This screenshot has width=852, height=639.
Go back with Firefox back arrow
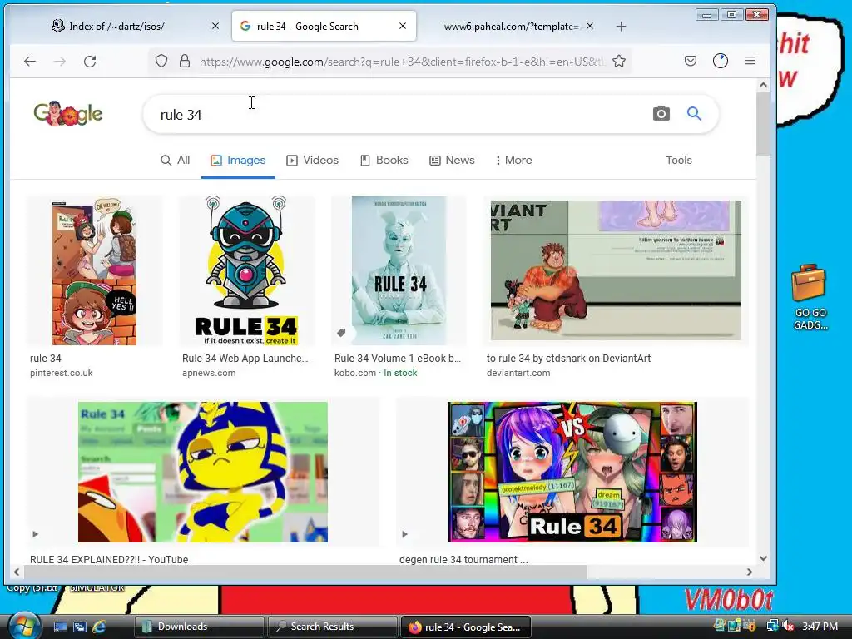[30, 62]
